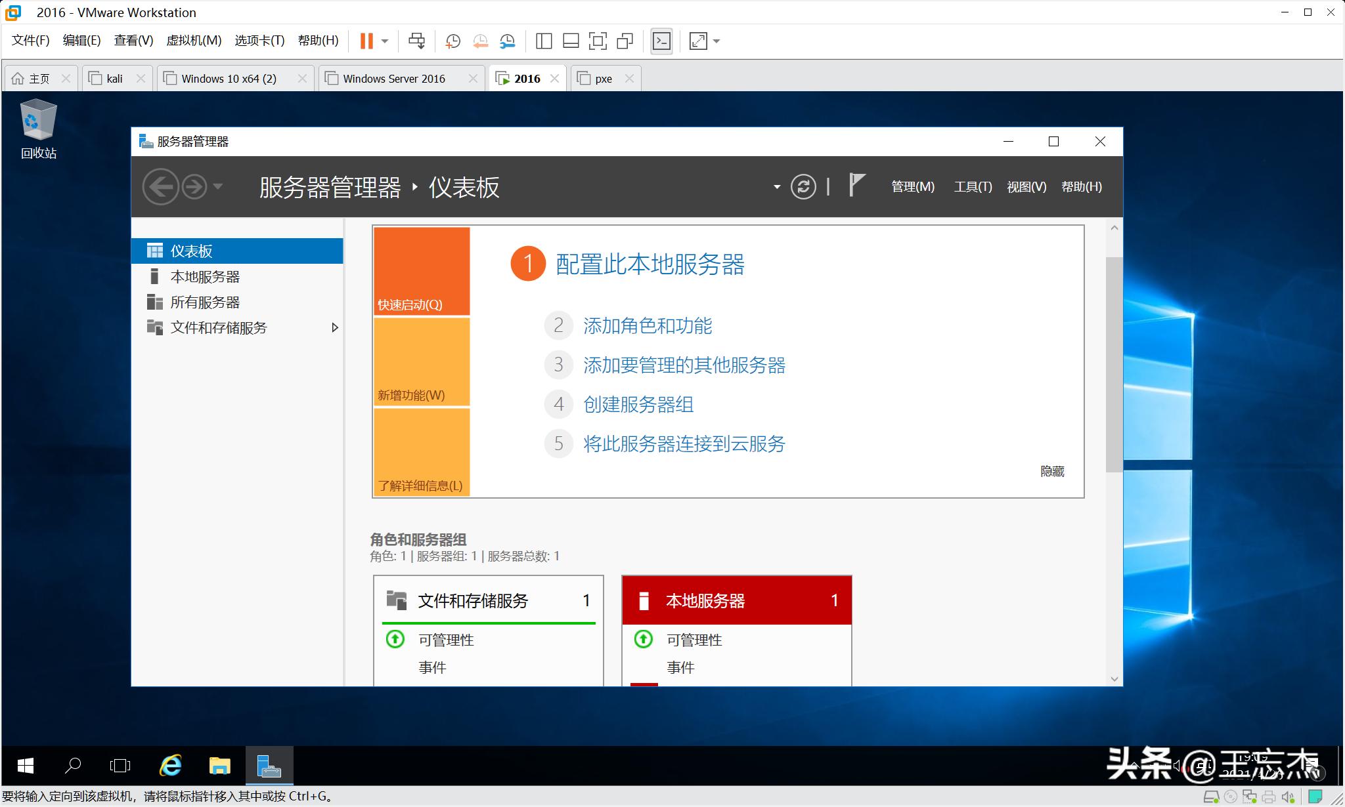Screen dimensions: 1345x807
Task: Switch the VM to Unity mode
Action: tap(623, 41)
